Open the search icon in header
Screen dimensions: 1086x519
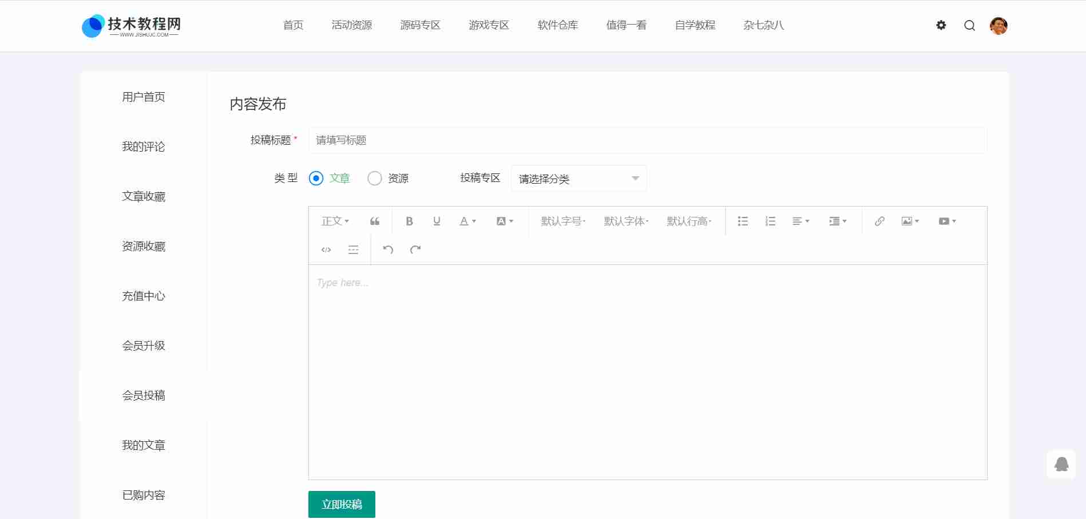969,26
